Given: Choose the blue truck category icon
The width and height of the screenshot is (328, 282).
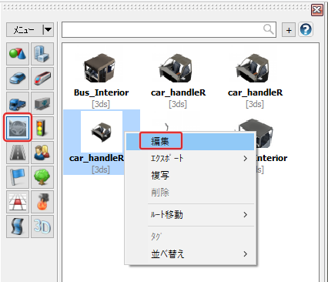Looking at the screenshot, I should click(x=18, y=103).
